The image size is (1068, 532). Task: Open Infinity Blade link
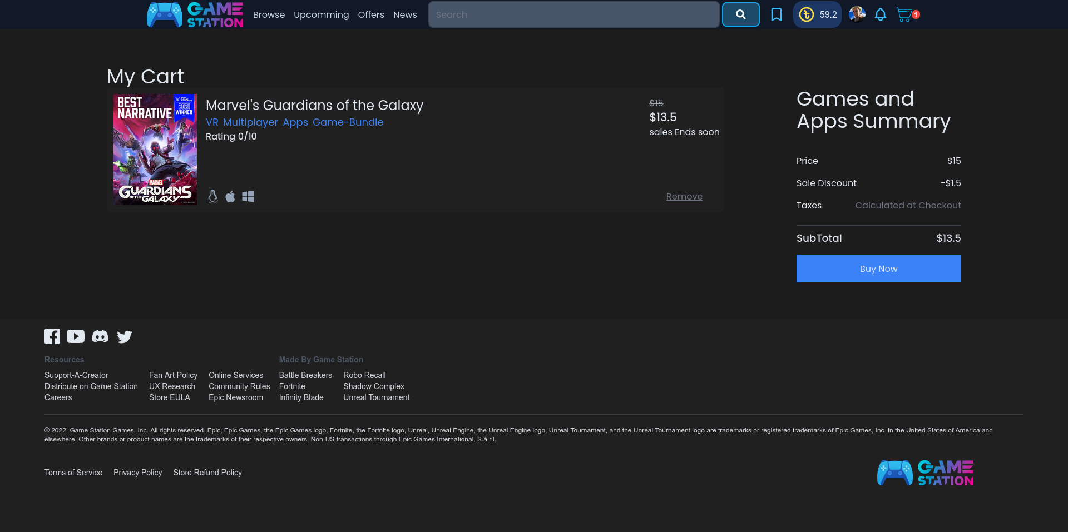tap(301, 397)
